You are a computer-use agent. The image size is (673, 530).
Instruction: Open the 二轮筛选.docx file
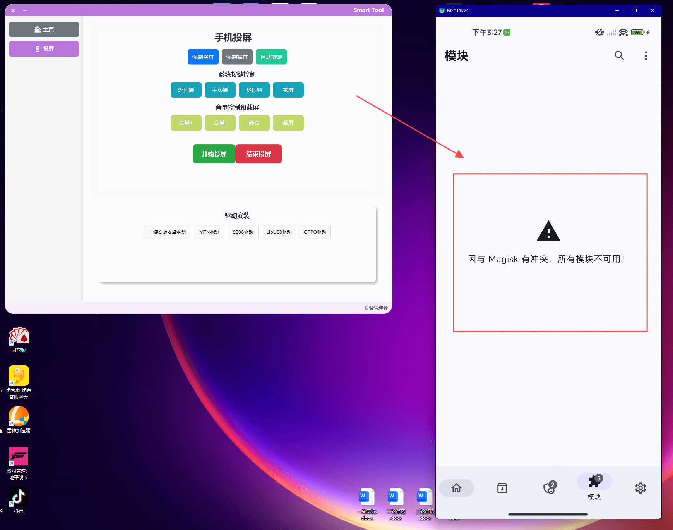pos(396,504)
